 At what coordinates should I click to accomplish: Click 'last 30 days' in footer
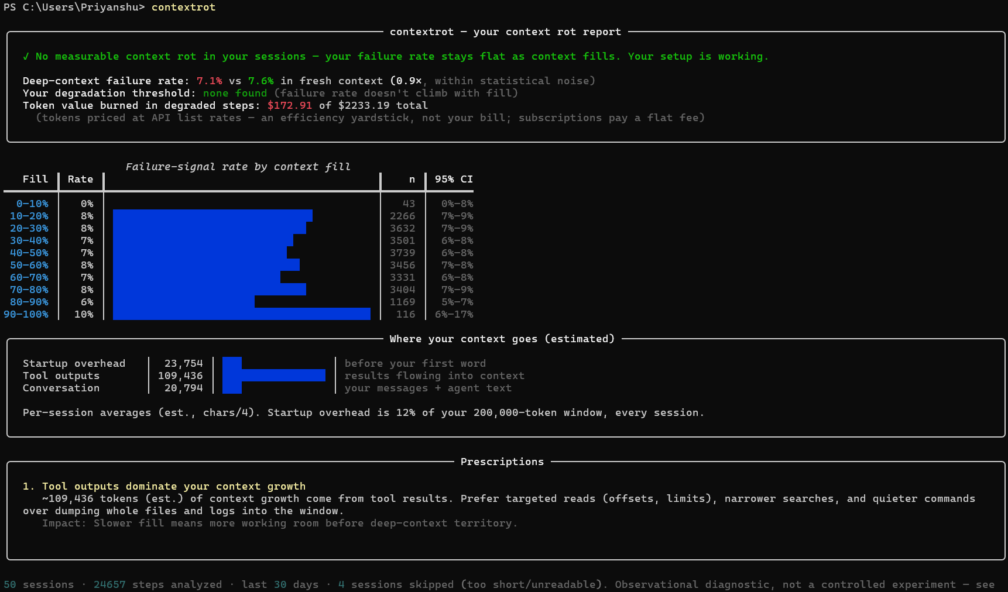point(280,584)
